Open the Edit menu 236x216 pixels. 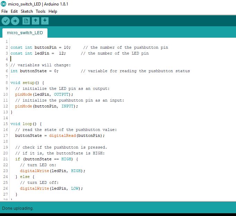pos(14,11)
